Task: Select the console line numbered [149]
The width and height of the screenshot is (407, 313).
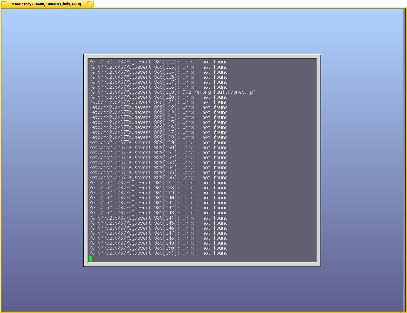Action: pos(159,243)
